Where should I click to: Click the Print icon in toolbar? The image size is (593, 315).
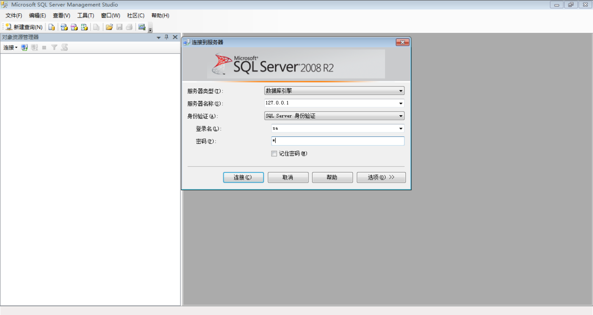pyautogui.click(x=129, y=27)
